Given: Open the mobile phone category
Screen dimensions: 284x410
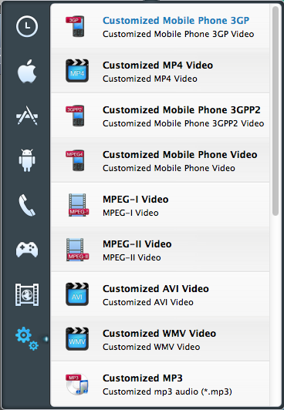Looking at the screenshot, I should coord(27,205).
